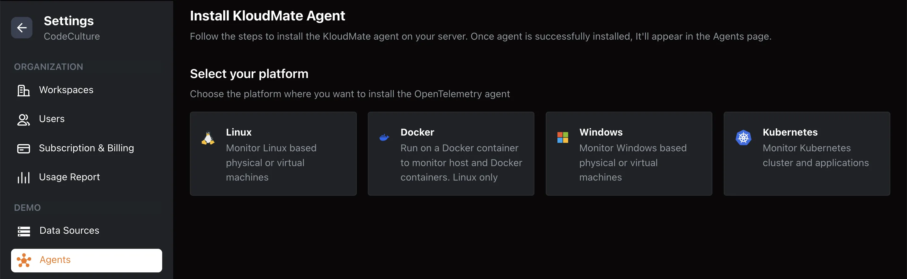
Task: Click the Usage Report bar chart icon
Action: coord(24,177)
